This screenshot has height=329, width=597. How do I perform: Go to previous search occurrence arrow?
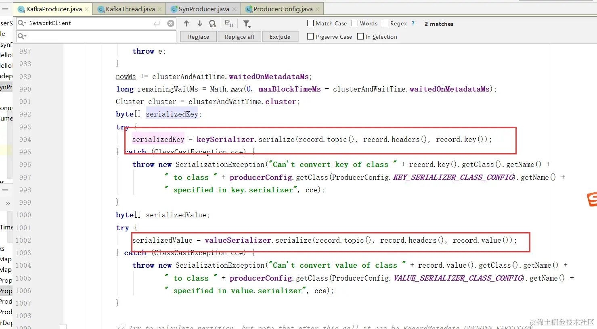(186, 23)
